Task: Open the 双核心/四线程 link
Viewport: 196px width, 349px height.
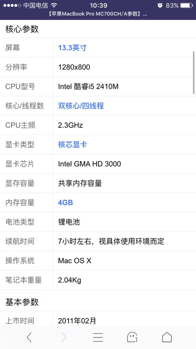Action: [81, 106]
